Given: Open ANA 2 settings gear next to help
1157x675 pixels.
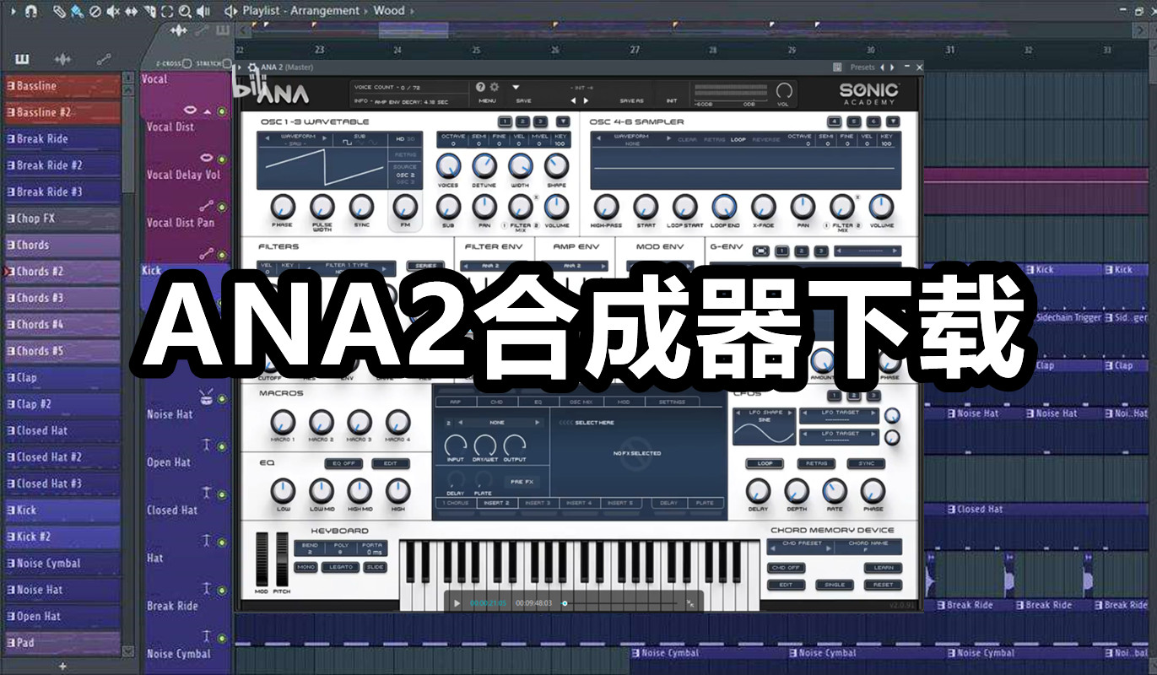Looking at the screenshot, I should point(495,87).
